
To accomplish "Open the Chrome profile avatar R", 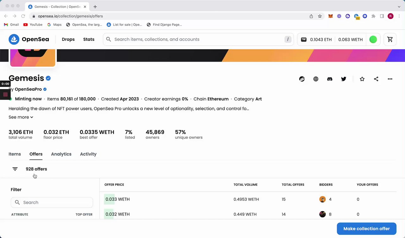I will pos(390,16).
